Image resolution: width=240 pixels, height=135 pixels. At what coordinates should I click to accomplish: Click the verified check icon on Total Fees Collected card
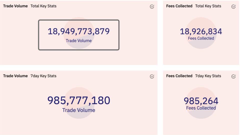[233, 6]
